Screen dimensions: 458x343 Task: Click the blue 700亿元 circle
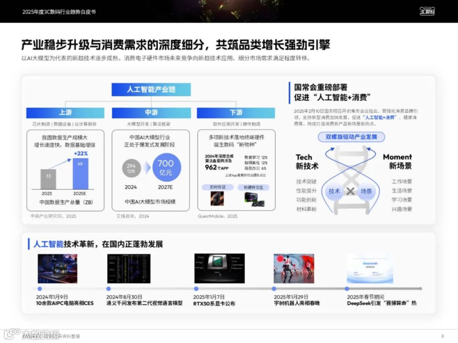coord(167,167)
